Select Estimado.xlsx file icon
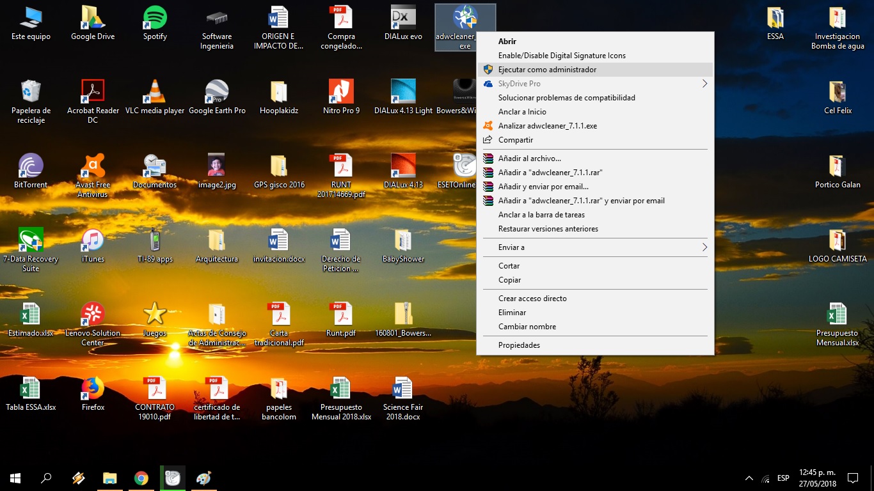The height and width of the screenshot is (491, 874). 31,320
